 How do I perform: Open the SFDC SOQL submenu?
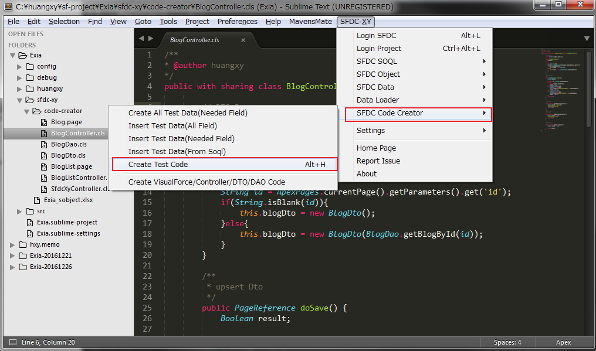(415, 62)
